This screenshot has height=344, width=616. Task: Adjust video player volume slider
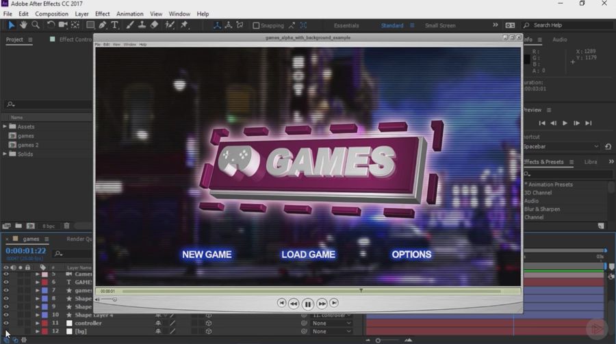coord(107,300)
